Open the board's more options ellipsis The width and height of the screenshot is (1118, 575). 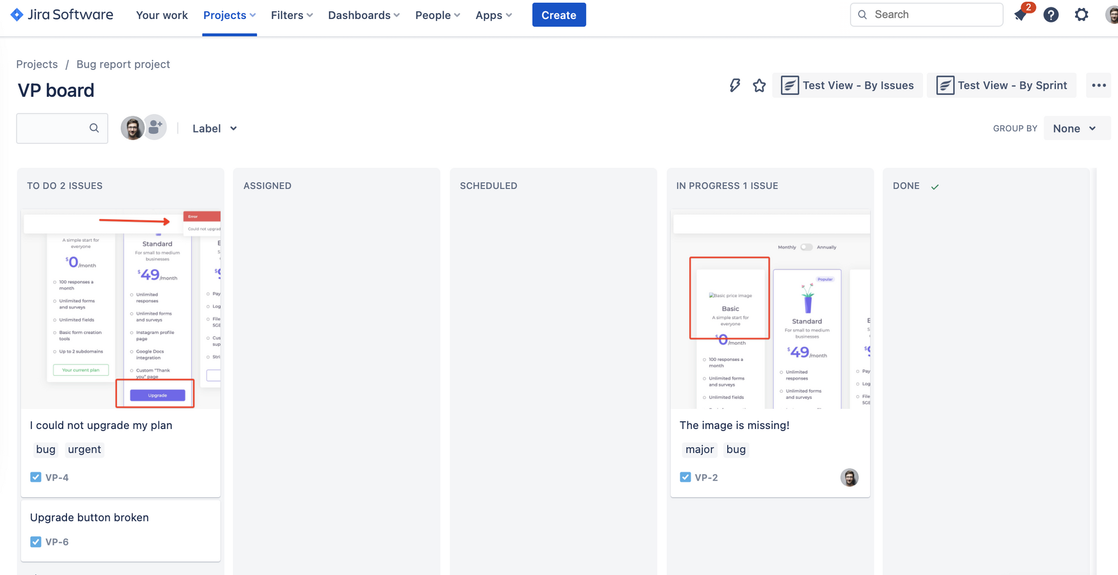1099,86
